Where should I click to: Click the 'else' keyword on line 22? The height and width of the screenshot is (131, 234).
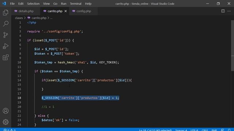click(41, 116)
